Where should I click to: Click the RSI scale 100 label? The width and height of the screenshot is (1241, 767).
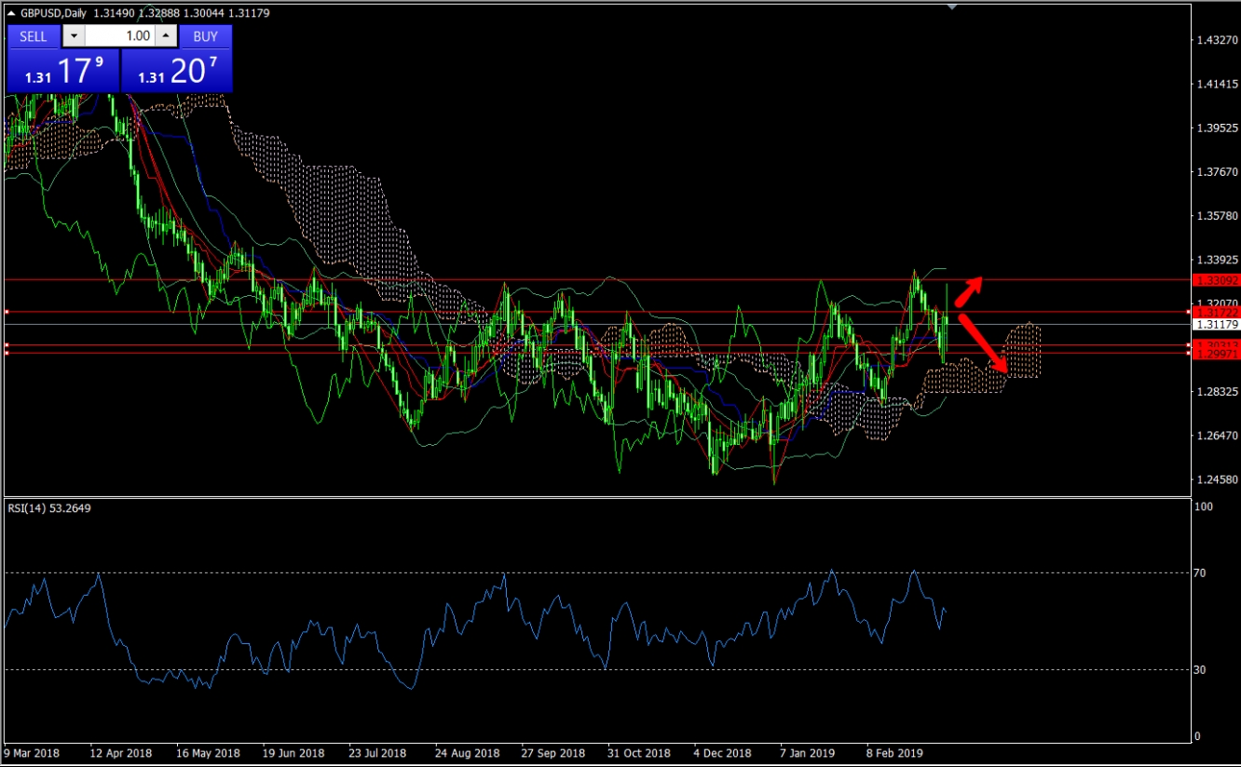click(1203, 507)
